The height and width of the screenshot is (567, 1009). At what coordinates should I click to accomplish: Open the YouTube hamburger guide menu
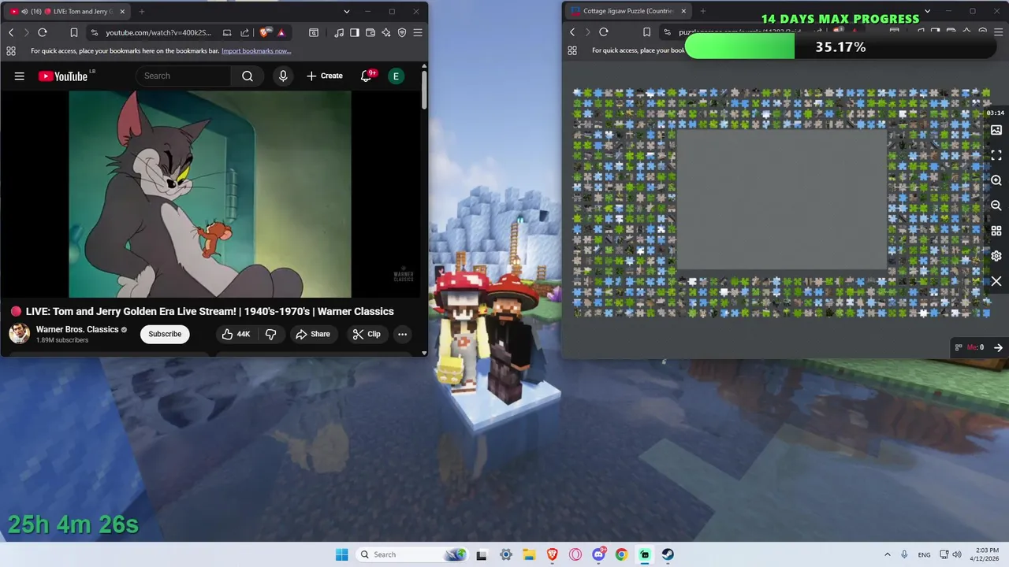(20, 76)
